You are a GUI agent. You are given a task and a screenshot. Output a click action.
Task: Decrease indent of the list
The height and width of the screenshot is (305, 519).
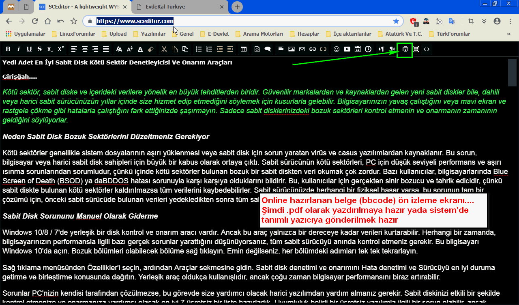click(230, 49)
